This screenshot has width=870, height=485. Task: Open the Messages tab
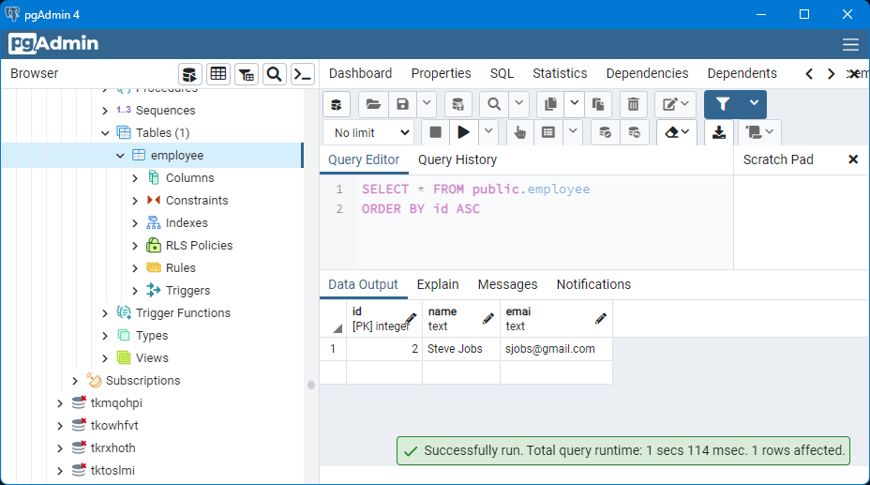pyautogui.click(x=507, y=284)
